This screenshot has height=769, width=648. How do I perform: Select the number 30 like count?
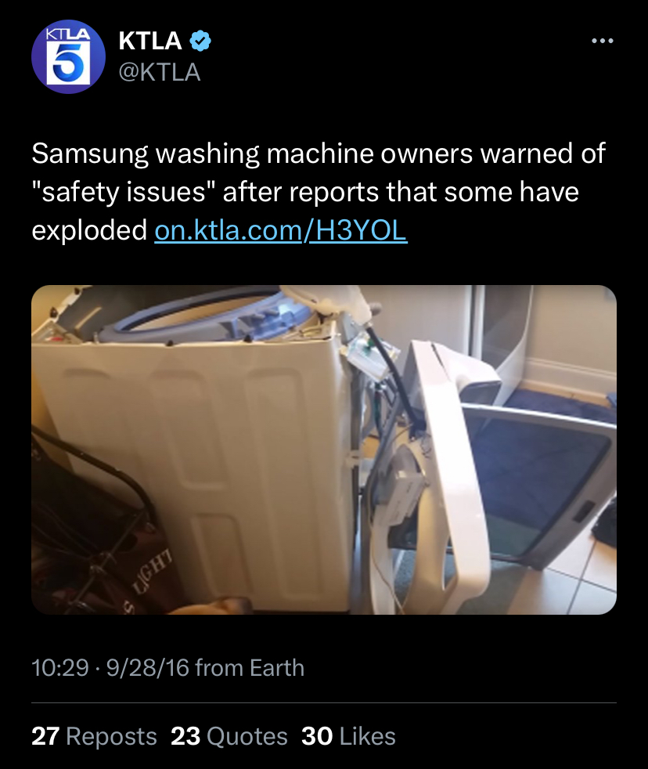tap(317, 736)
